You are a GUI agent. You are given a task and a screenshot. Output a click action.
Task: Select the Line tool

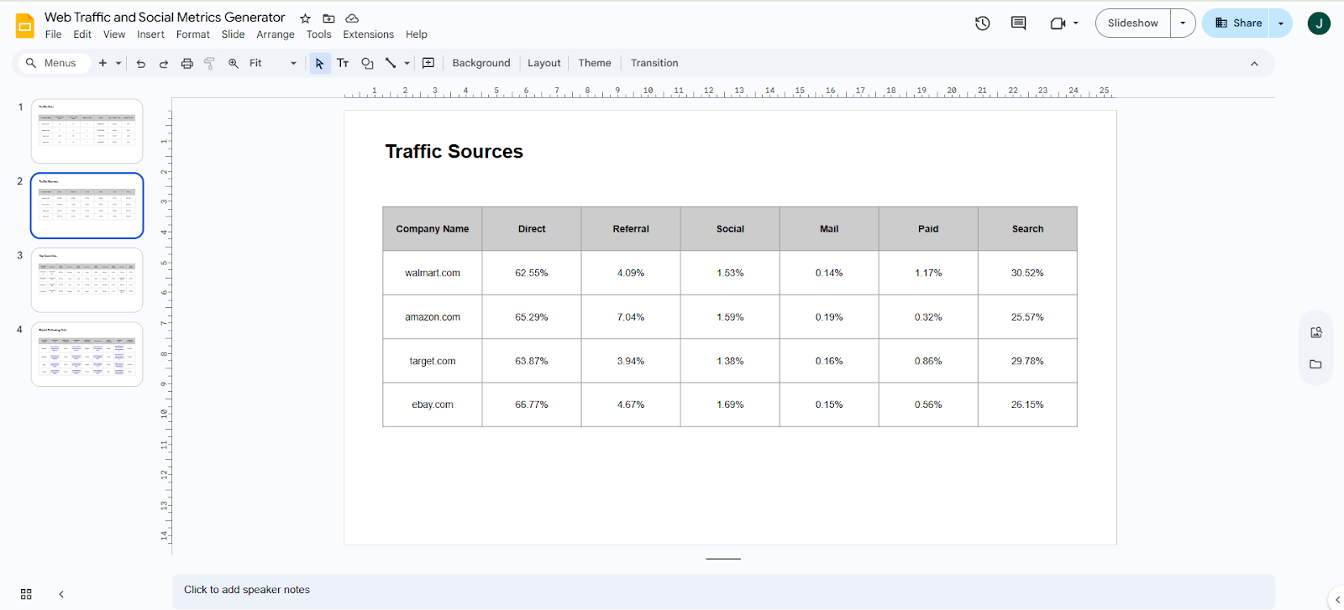391,63
